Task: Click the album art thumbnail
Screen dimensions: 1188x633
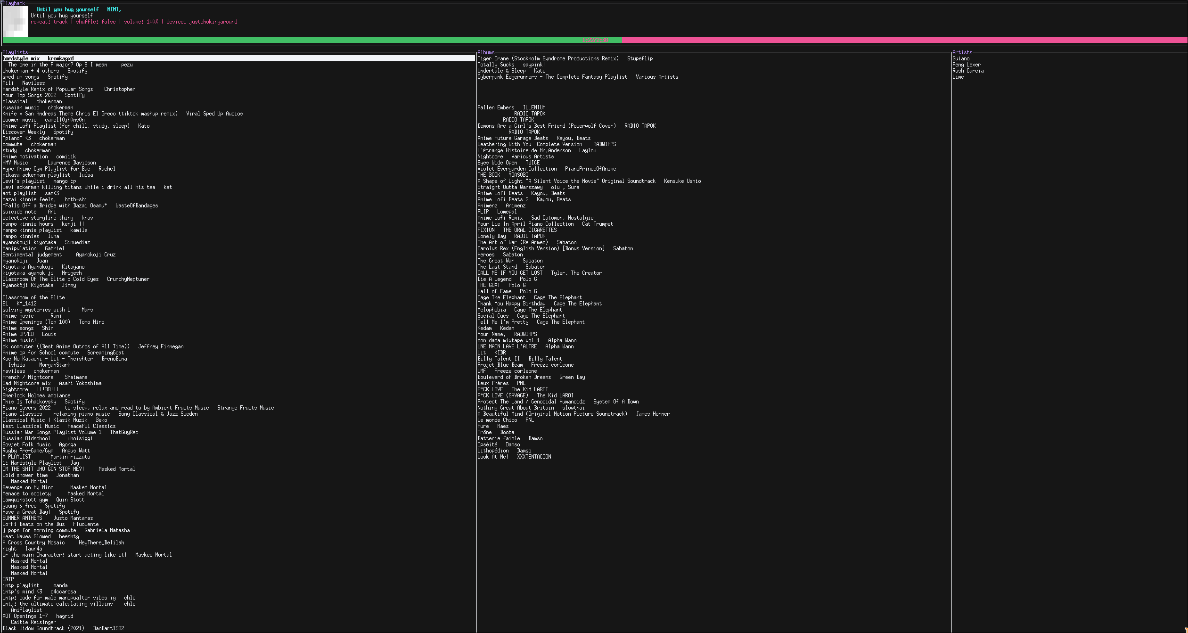Action: pyautogui.click(x=15, y=21)
